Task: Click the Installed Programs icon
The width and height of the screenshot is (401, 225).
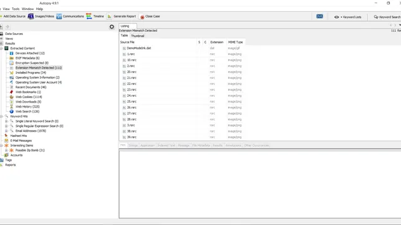Action: coord(11,72)
